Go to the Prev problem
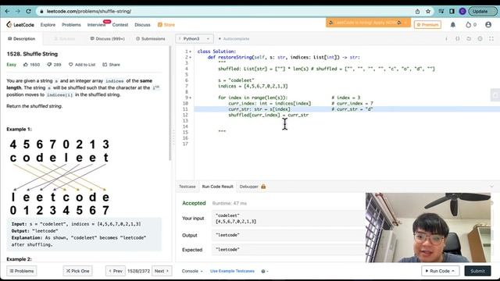 pos(116,271)
